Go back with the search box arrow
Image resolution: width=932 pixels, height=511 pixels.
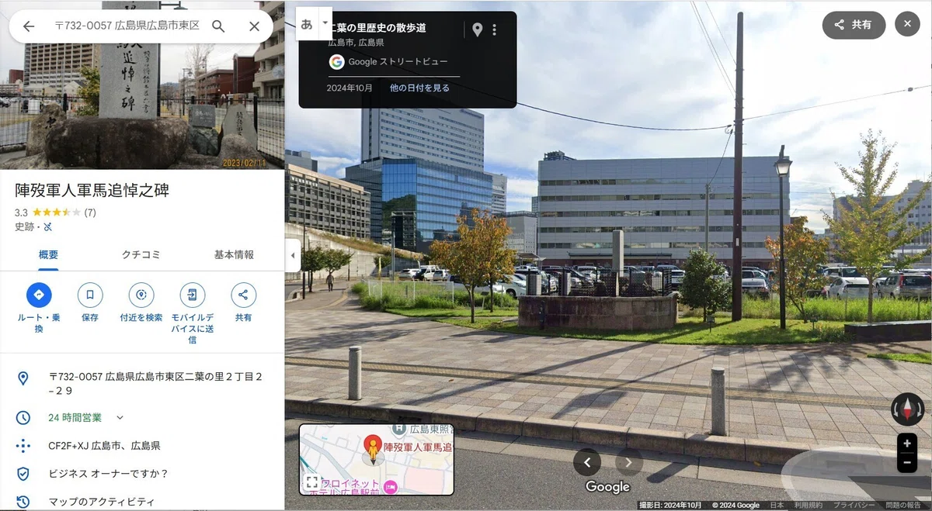pos(29,26)
